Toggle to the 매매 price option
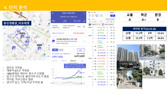This screenshot has width=167, height=94. tap(55, 50)
